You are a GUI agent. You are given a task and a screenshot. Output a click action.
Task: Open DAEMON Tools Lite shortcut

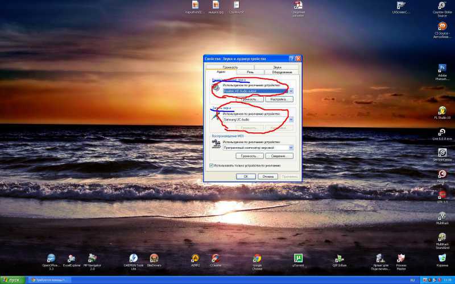(133, 258)
